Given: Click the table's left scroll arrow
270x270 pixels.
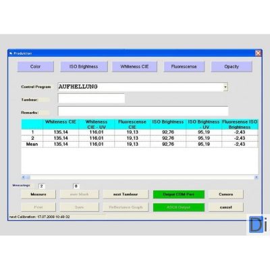Looking at the screenshot, I should (x=24, y=178).
